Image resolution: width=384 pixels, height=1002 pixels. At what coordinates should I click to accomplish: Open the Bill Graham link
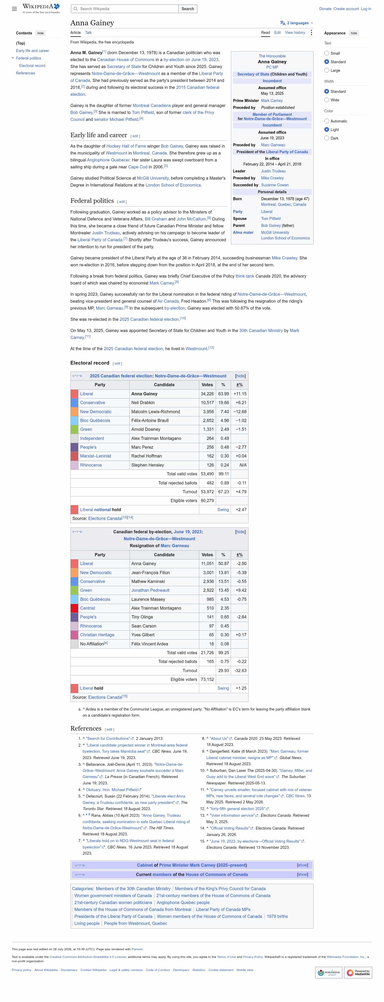[156, 219]
